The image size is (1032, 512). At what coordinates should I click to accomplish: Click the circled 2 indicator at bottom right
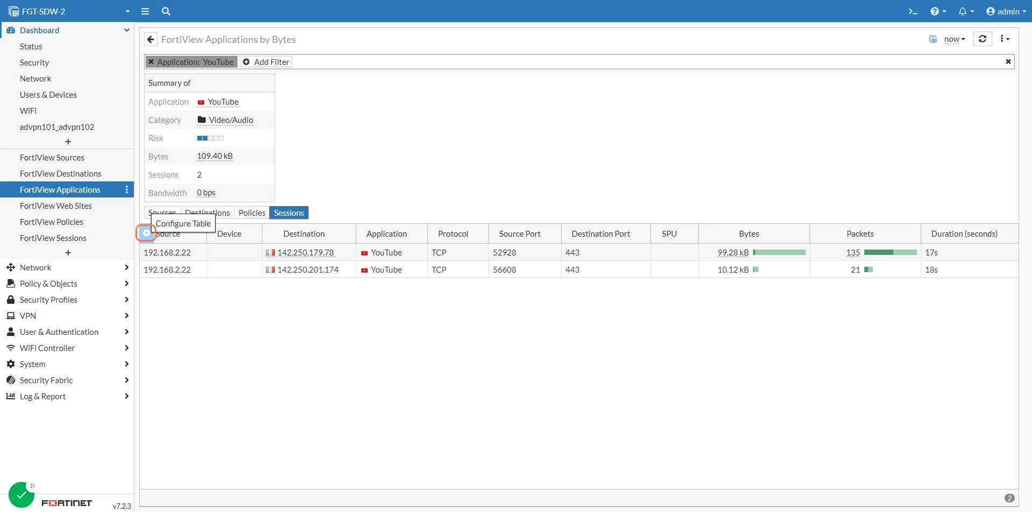(1009, 498)
